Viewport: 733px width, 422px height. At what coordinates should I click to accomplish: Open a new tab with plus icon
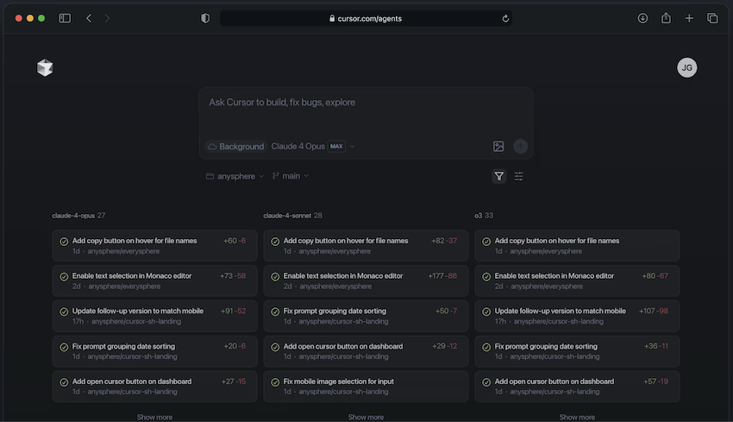click(689, 18)
